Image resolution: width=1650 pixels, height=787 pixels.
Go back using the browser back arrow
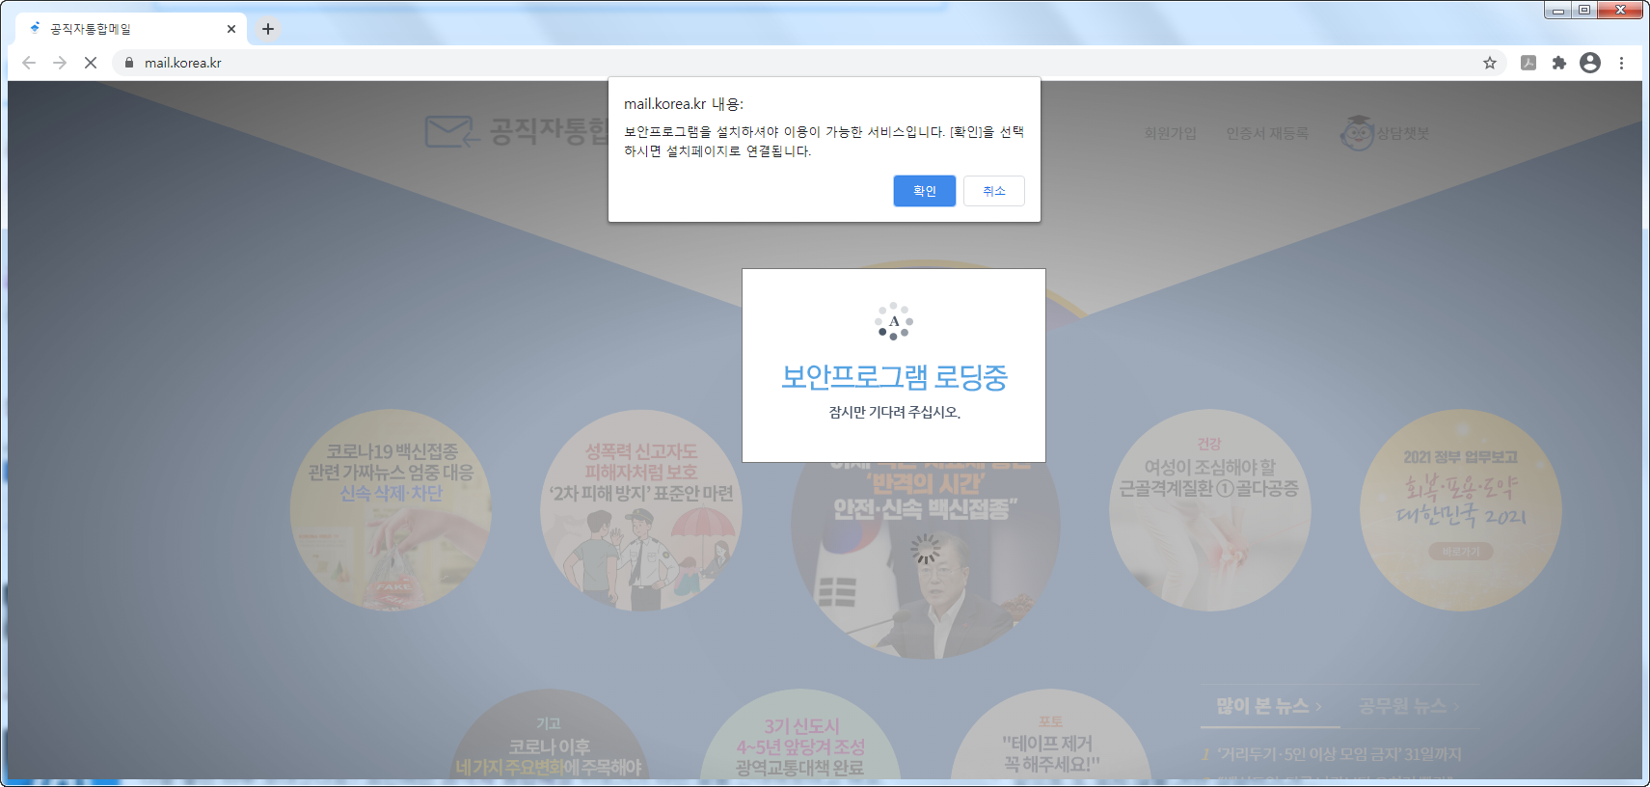29,63
